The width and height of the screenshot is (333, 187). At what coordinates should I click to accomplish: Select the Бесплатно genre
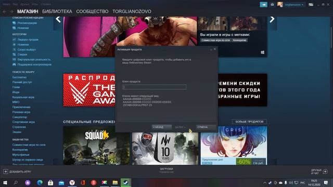(x=19, y=77)
